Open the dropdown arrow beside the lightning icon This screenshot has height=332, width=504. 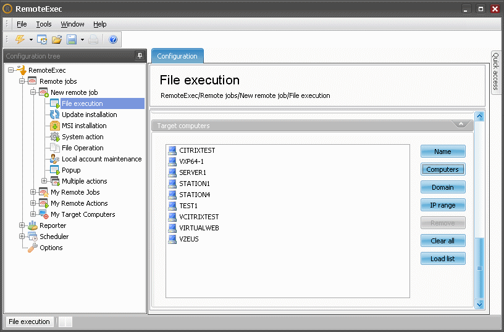31,40
